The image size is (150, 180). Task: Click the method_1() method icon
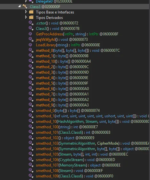tap(31, 56)
